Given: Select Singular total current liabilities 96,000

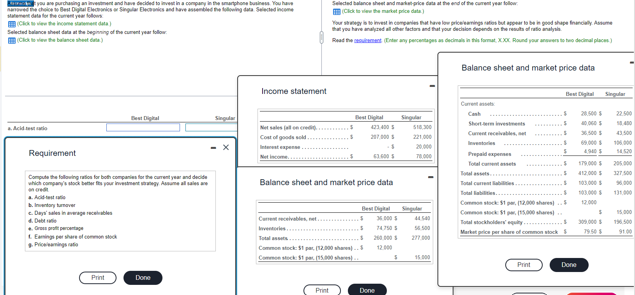Looking at the screenshot, I should pos(624,183).
